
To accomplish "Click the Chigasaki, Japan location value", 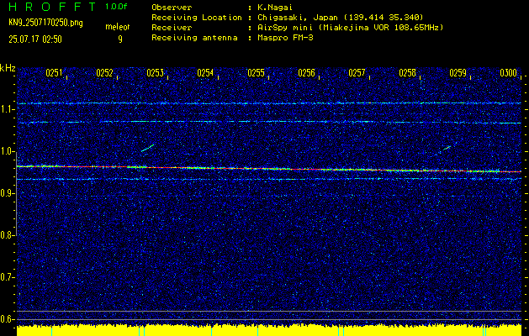I will click(x=340, y=18).
